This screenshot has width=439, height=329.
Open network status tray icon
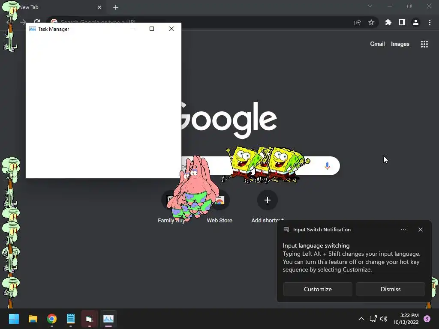(373, 319)
